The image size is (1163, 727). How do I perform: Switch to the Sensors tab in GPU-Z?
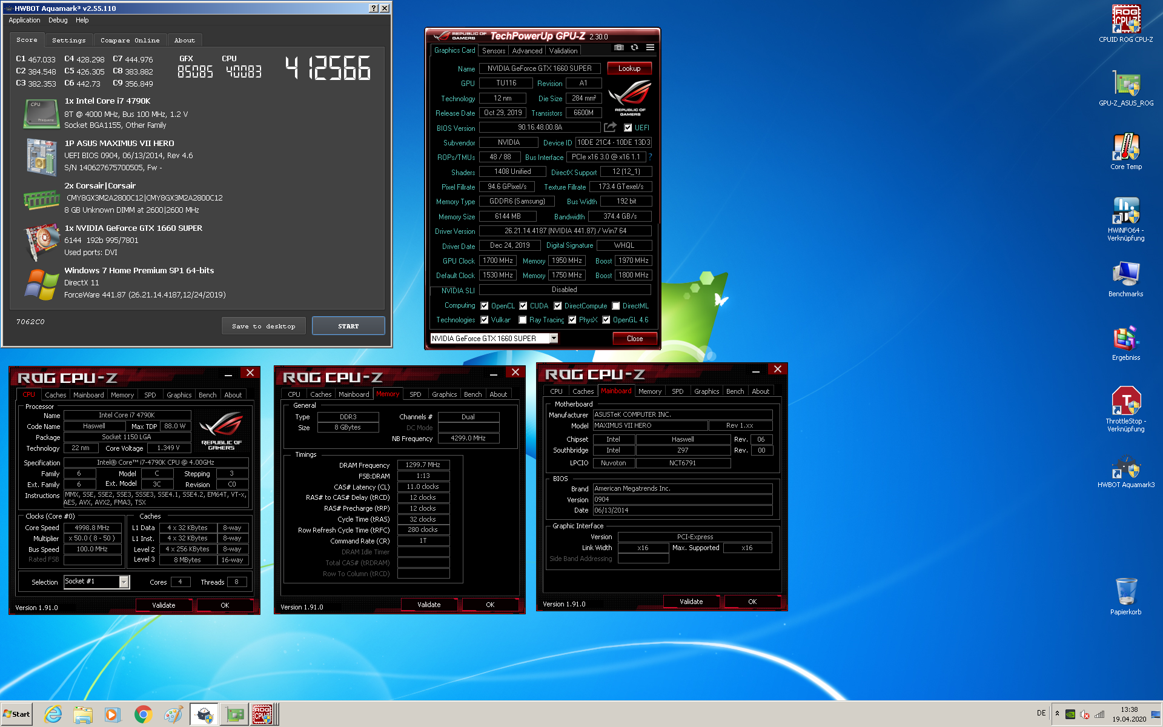click(493, 51)
